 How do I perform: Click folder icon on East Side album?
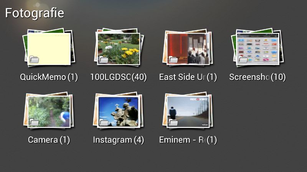173,60
